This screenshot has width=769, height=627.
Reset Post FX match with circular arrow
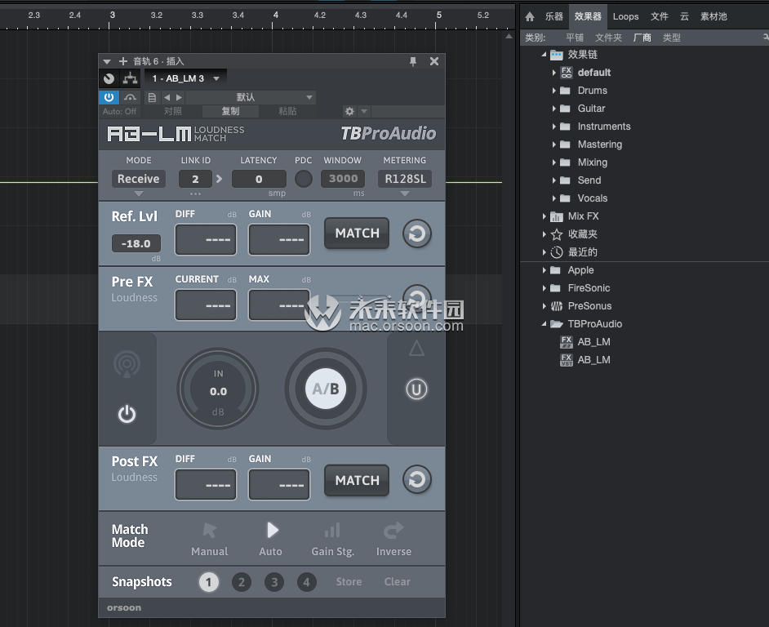(417, 479)
